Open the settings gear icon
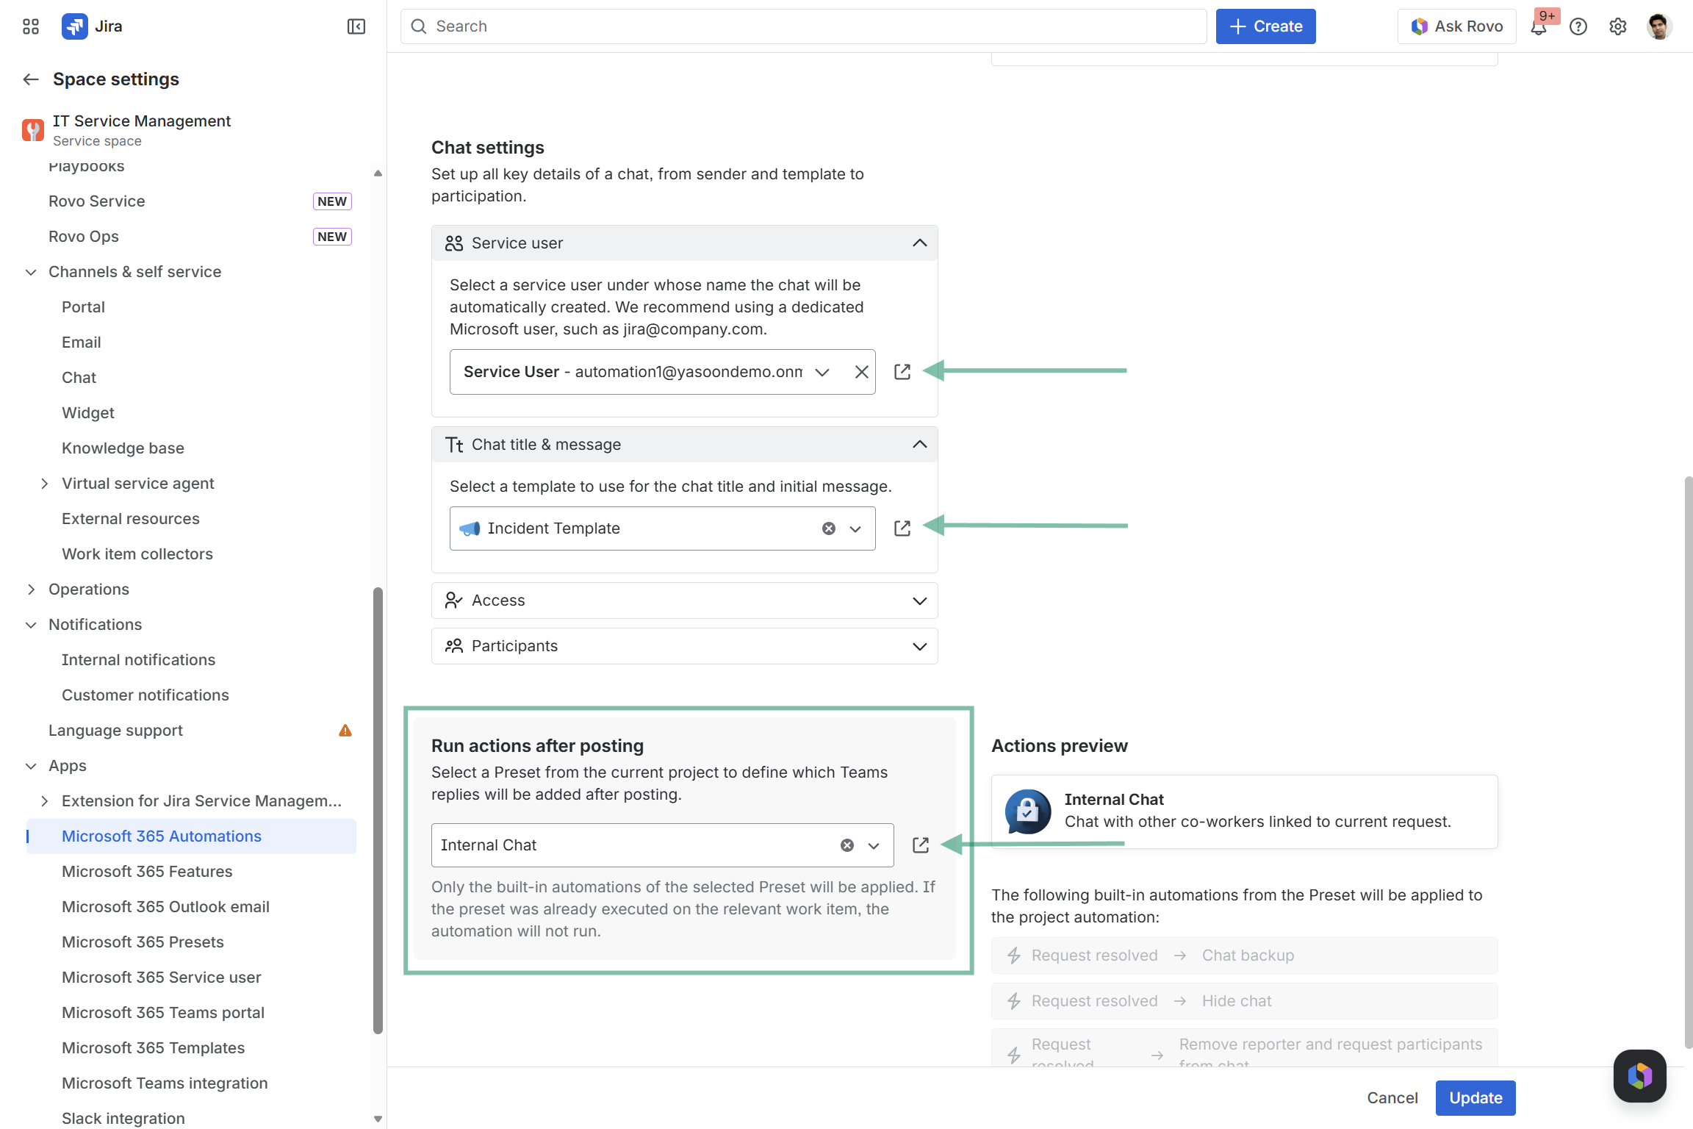This screenshot has height=1129, width=1693. tap(1618, 27)
